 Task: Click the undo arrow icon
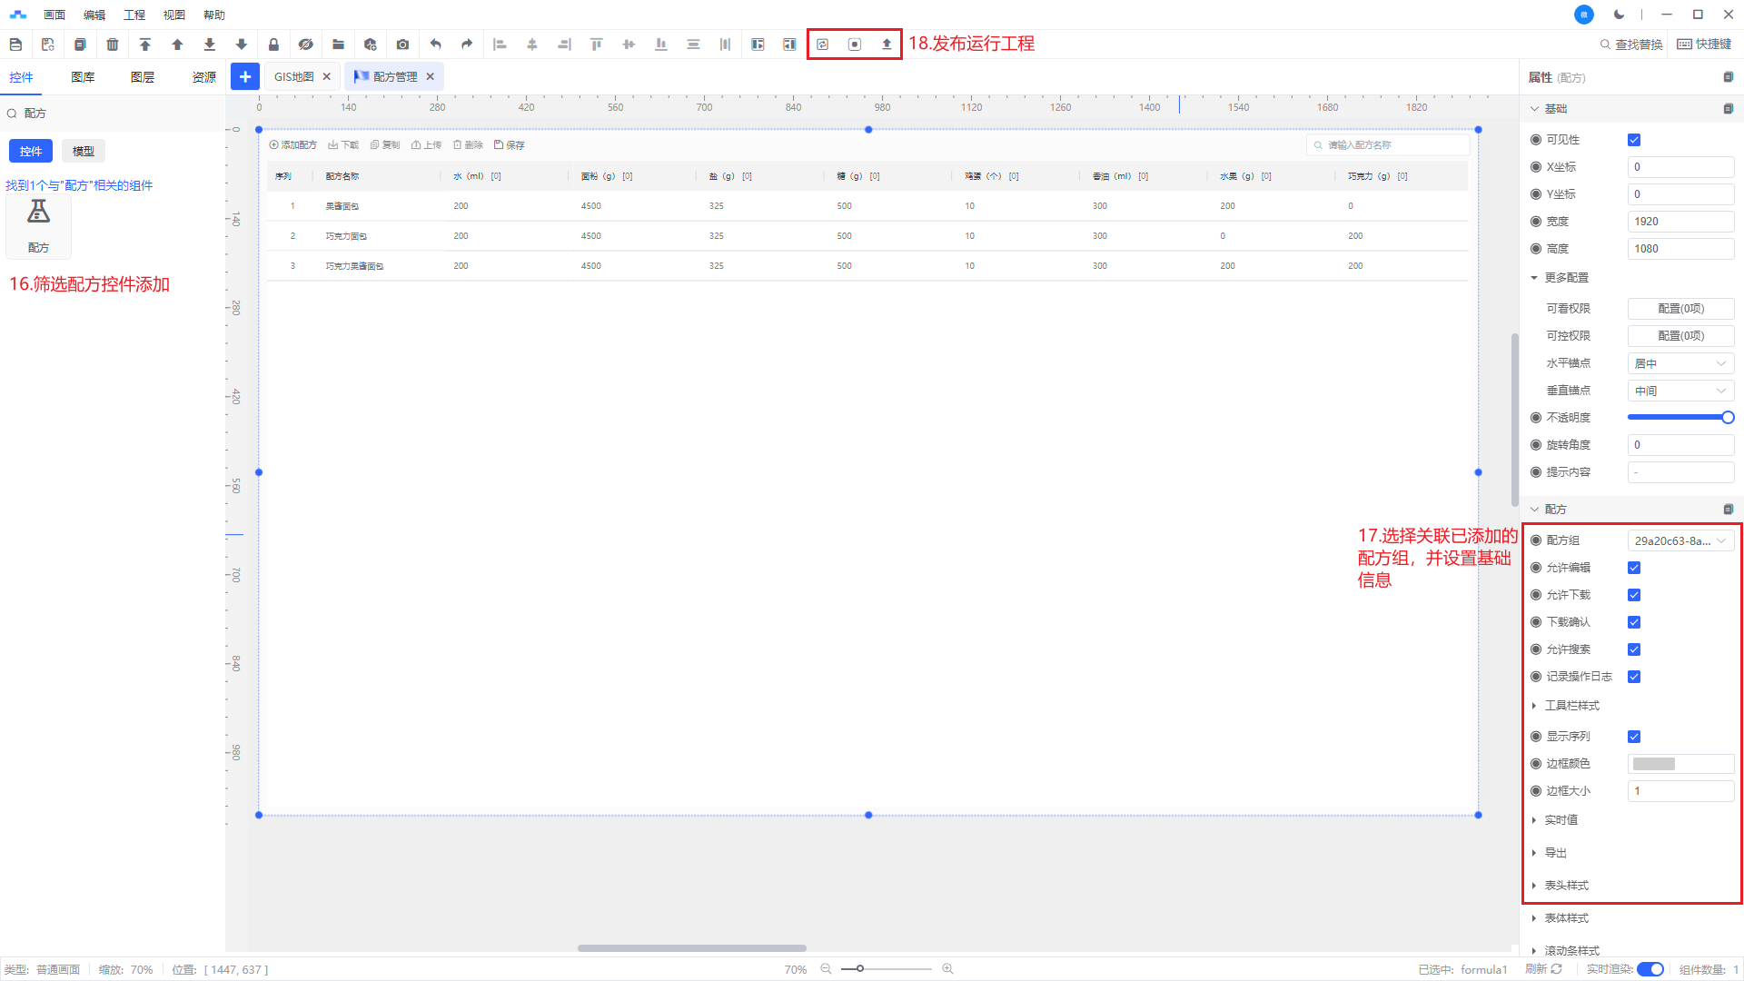[435, 45]
